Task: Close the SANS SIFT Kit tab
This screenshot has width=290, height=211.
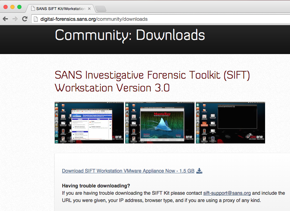Action: (89, 9)
